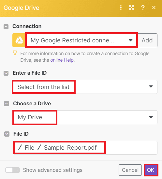The height and width of the screenshot is (179, 162).
Task: Click the lightbulb hint icon
Action: coord(15,52)
